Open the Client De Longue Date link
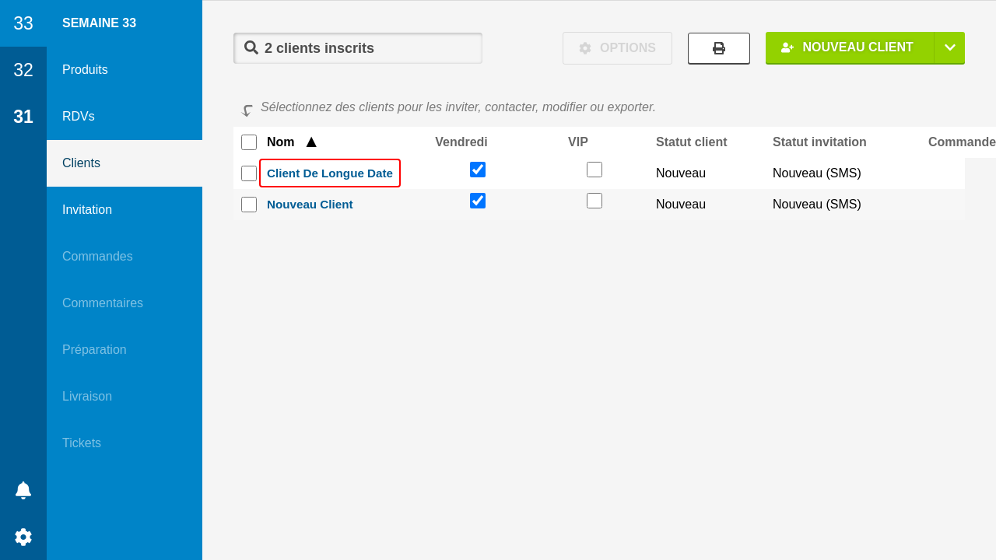This screenshot has width=996, height=560. pos(330,173)
